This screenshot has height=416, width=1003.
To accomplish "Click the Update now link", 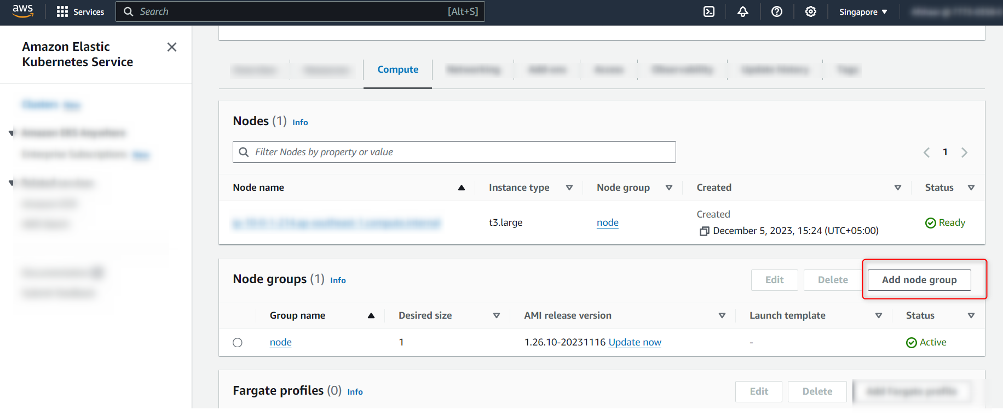I will click(x=635, y=342).
